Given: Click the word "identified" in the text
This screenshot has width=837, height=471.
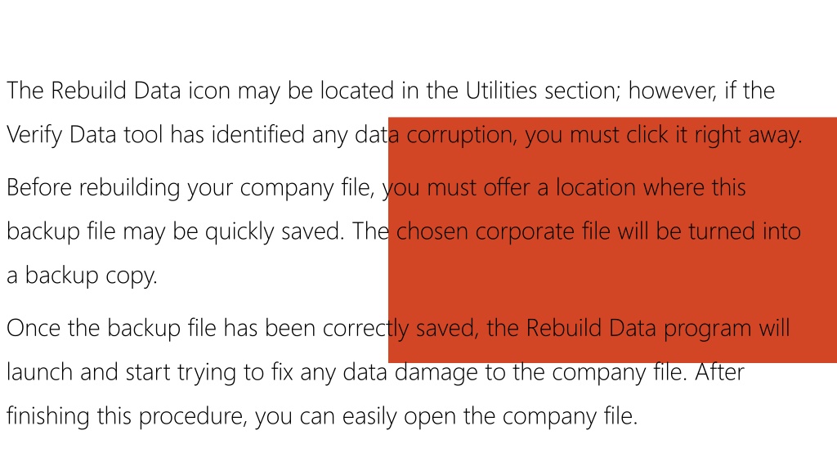Looking at the screenshot, I should pyautogui.click(x=257, y=134).
